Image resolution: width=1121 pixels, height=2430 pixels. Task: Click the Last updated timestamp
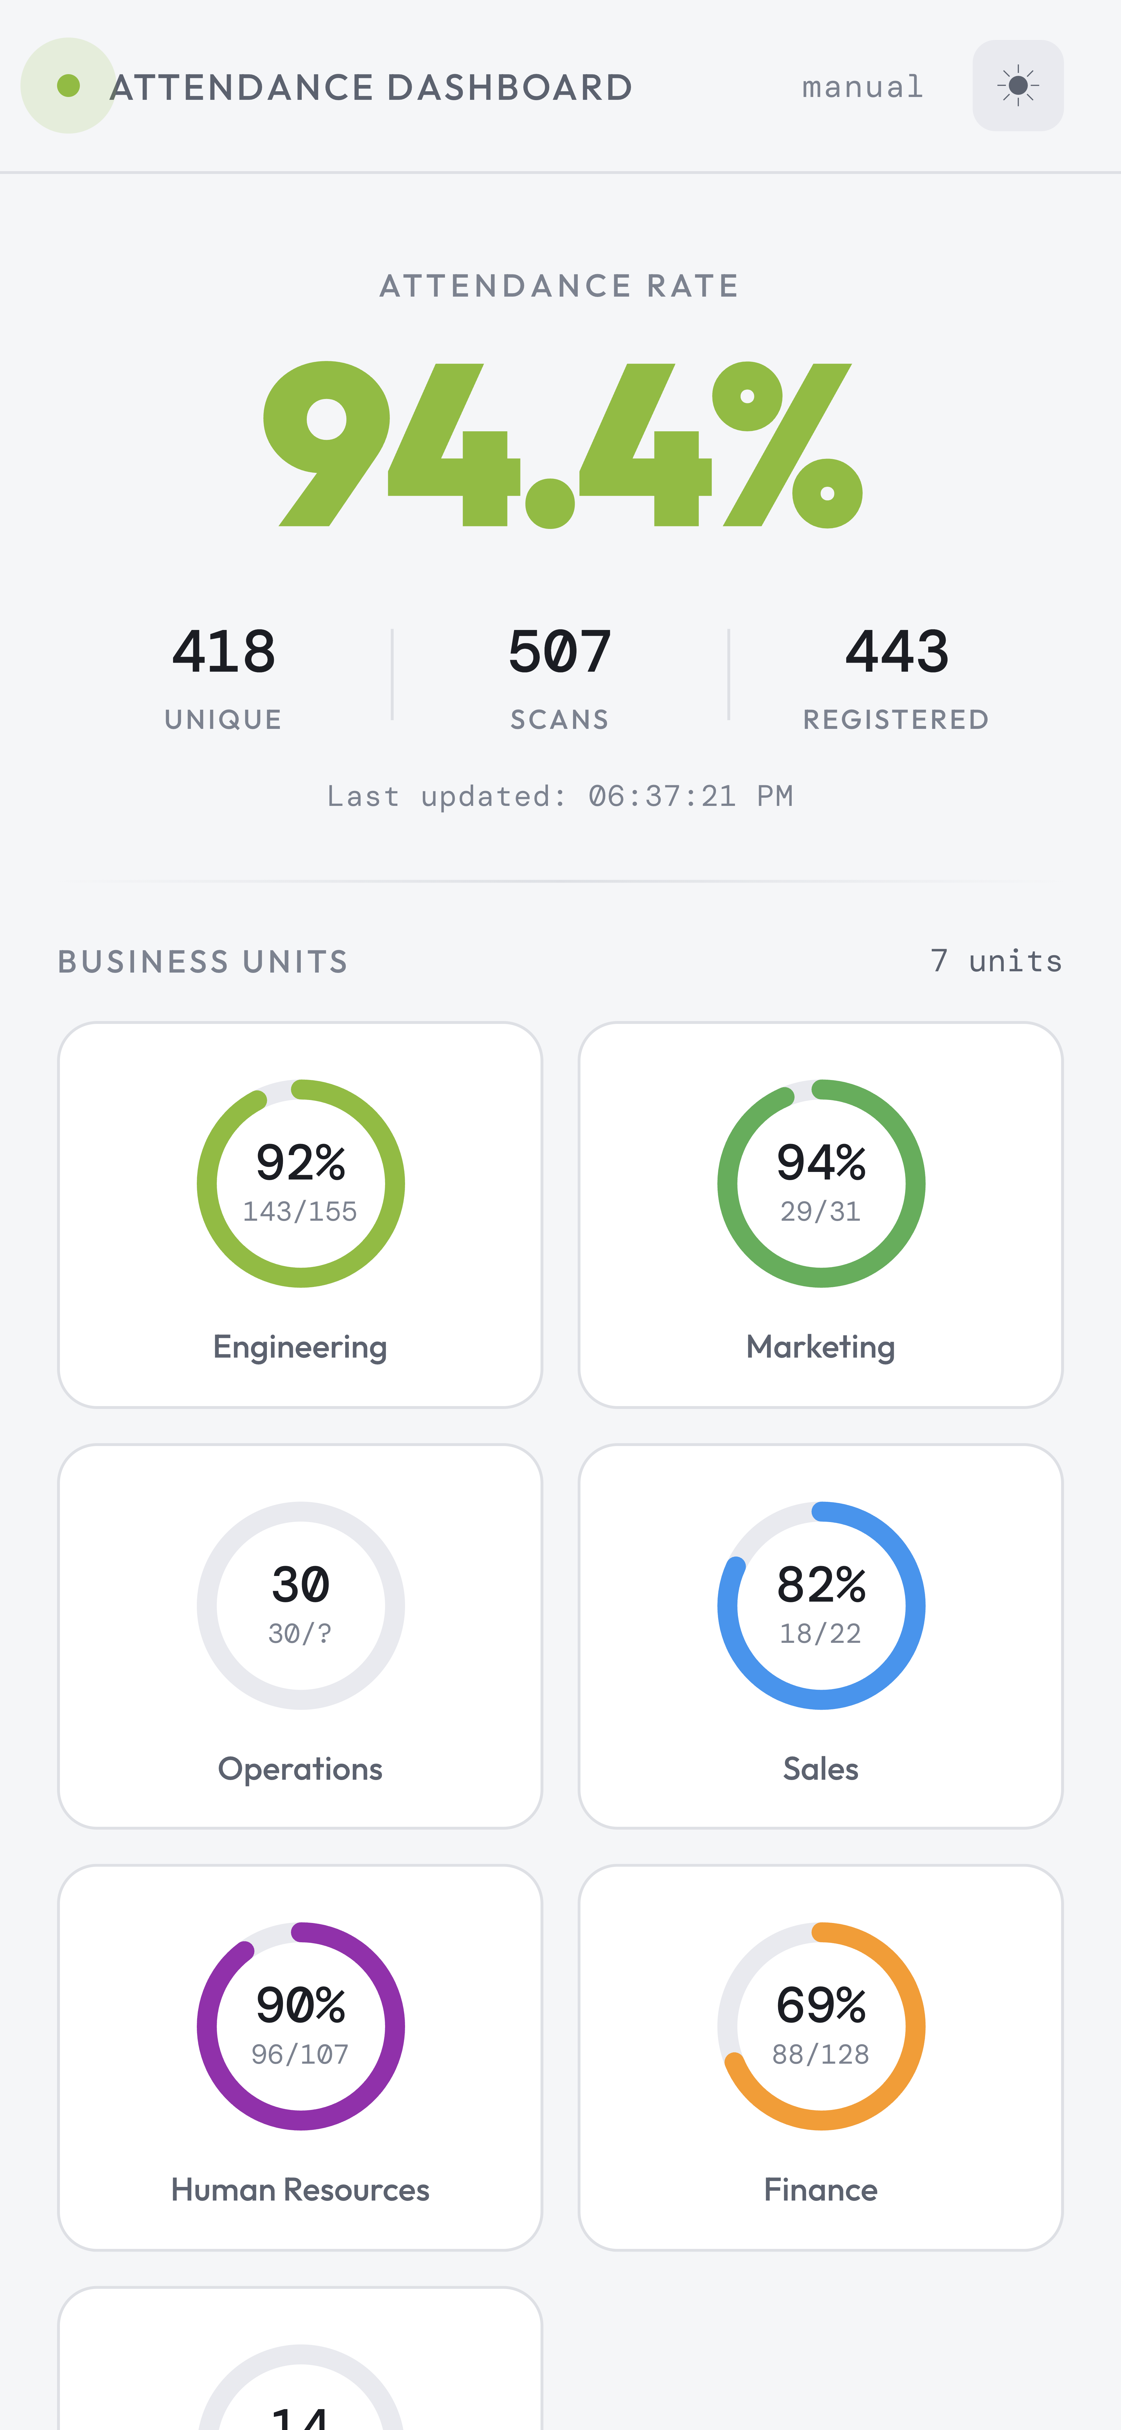pyautogui.click(x=560, y=795)
